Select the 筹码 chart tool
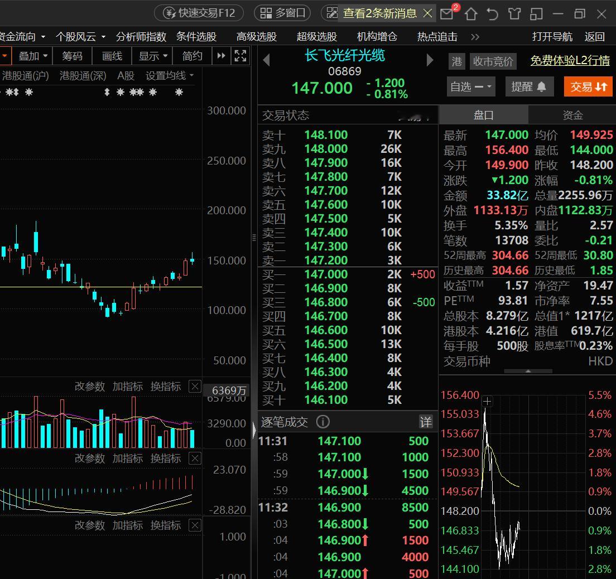The height and width of the screenshot is (579, 616). pos(73,56)
